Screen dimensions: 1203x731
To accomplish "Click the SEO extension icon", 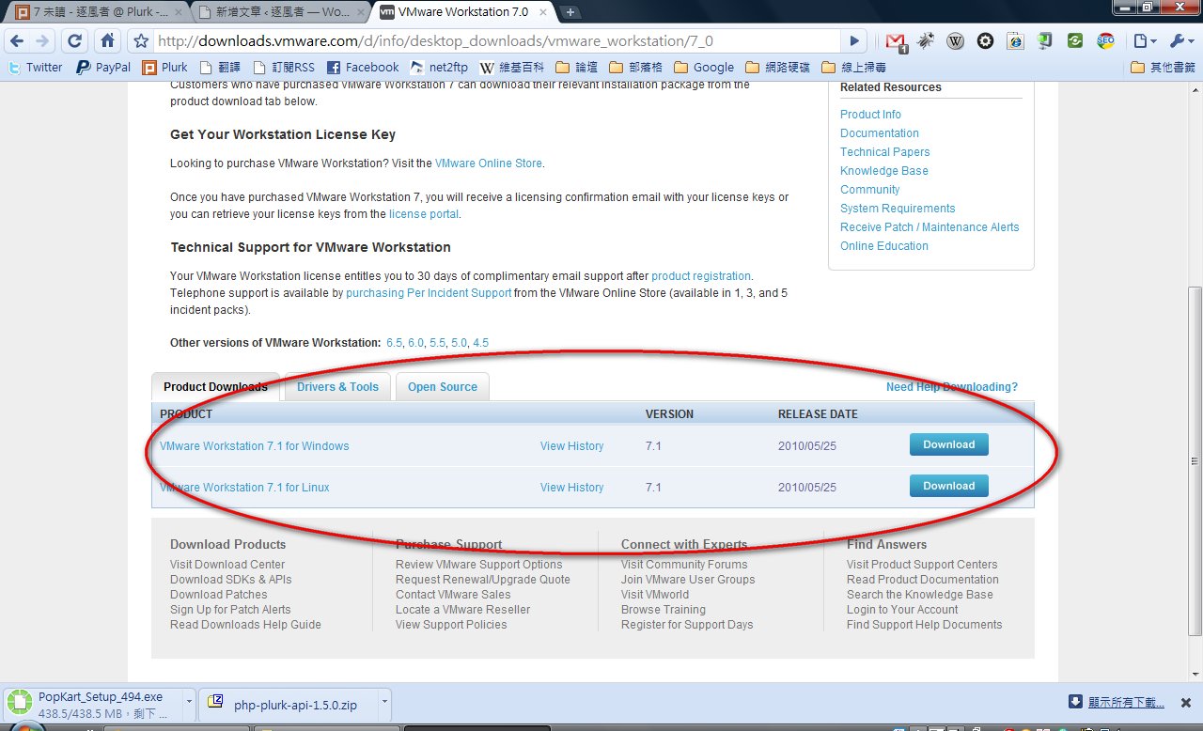I will (x=1105, y=41).
